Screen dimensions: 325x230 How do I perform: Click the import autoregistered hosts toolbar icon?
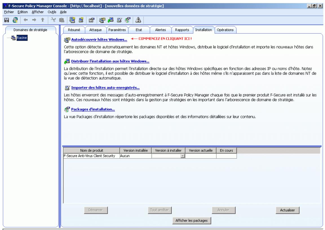pos(120,20)
